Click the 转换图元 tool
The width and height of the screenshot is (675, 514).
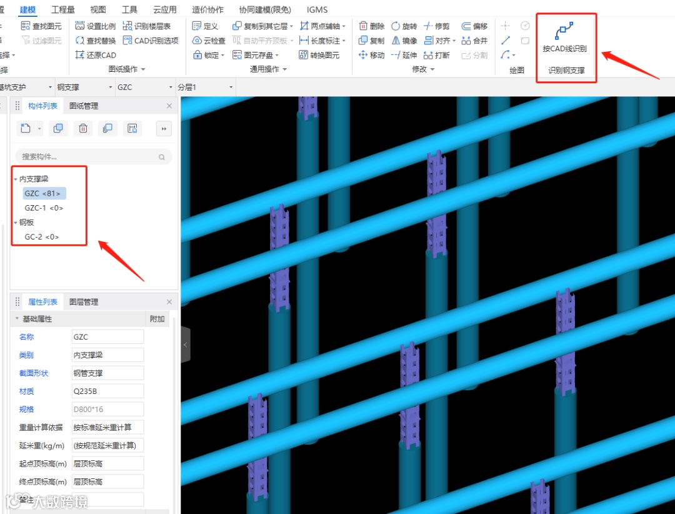[319, 55]
